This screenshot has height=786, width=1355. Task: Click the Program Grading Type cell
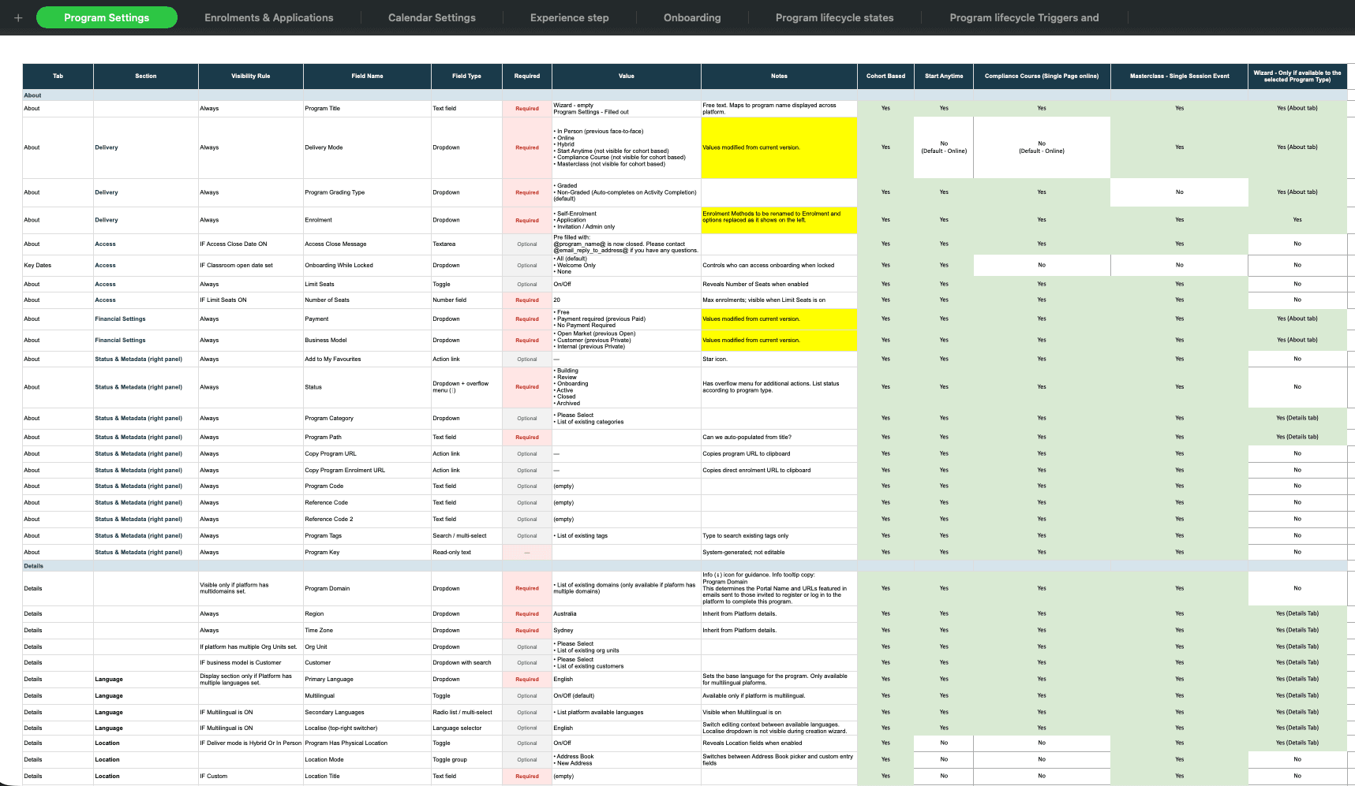point(367,192)
